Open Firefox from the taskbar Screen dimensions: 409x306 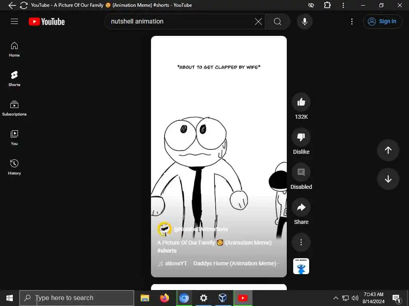click(x=164, y=298)
